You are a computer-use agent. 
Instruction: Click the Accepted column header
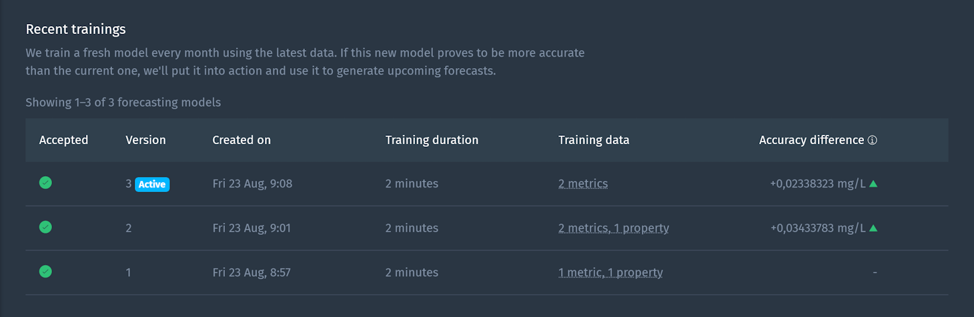tap(64, 140)
